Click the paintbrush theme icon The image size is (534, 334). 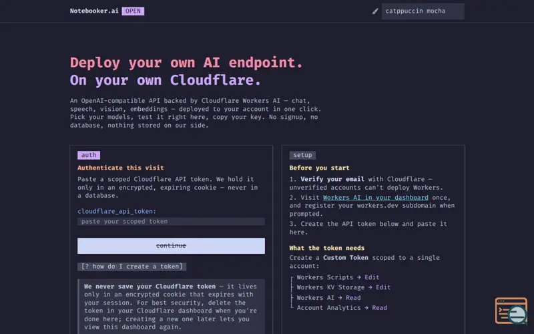(375, 11)
